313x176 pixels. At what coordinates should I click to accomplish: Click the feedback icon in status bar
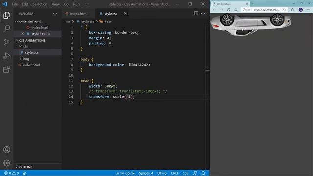(195, 173)
